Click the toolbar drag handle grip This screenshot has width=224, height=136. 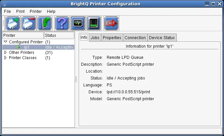(x=3, y=23)
